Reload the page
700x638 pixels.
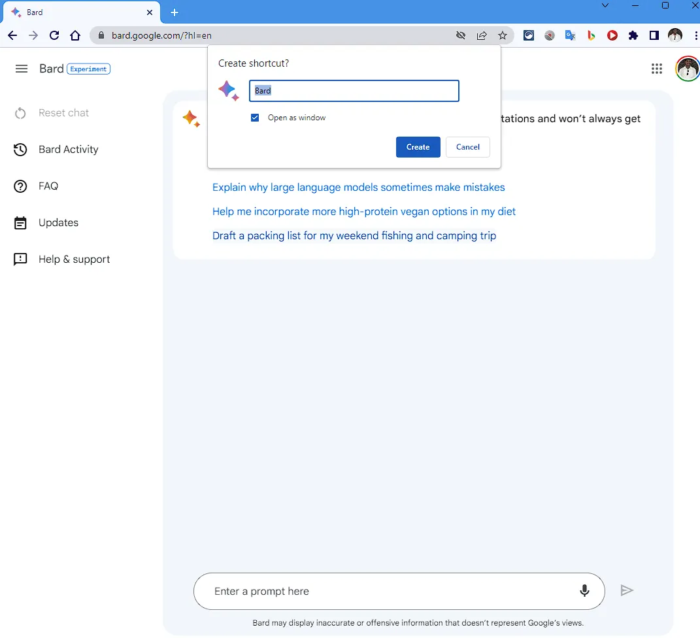[x=54, y=35]
